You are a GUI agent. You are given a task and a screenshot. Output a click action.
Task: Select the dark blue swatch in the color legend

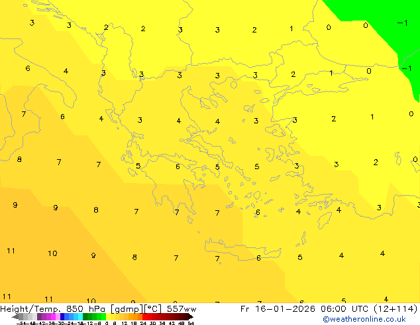62,316
